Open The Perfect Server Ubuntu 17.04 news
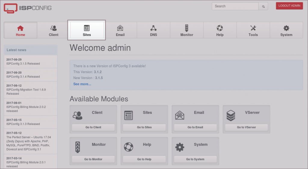 tap(29, 143)
